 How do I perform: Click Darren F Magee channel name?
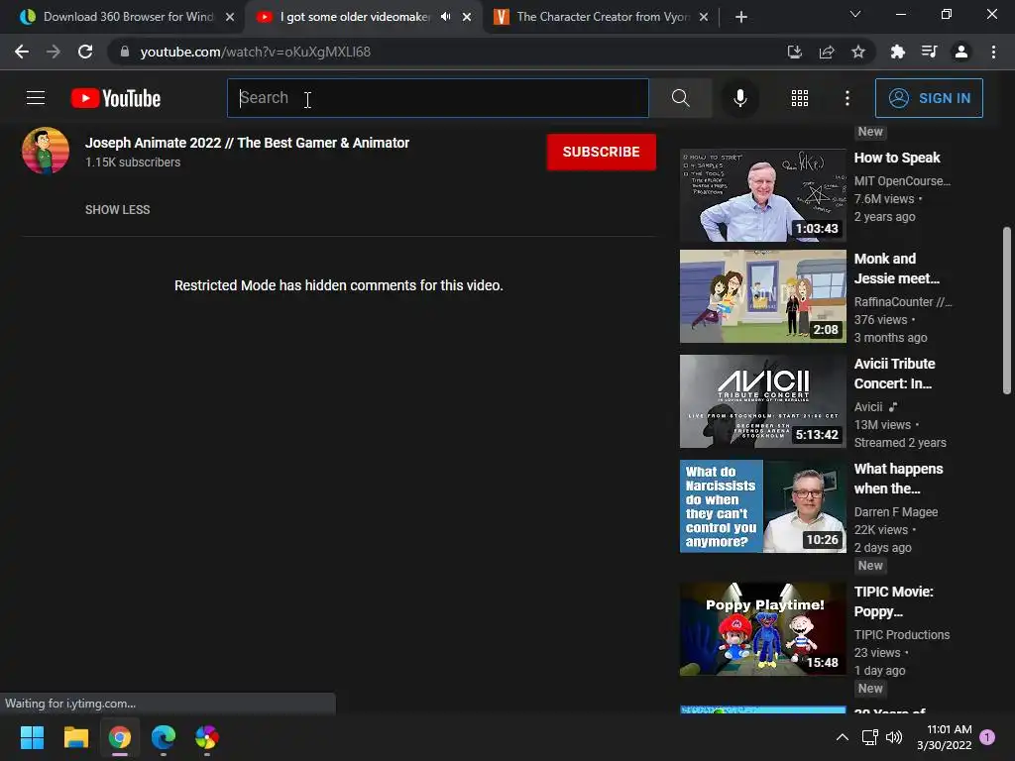click(x=896, y=512)
